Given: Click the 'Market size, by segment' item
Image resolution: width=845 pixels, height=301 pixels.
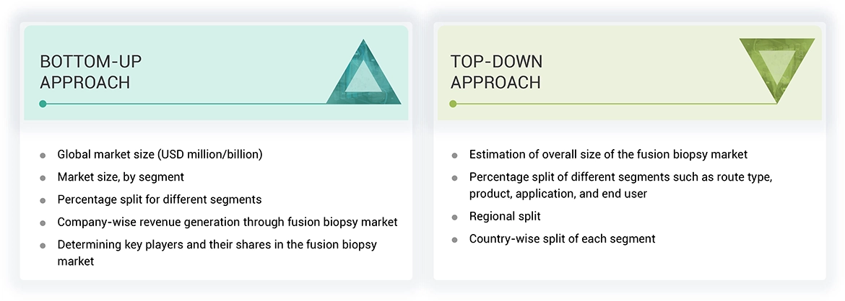Looking at the screenshot, I should [x=121, y=176].
